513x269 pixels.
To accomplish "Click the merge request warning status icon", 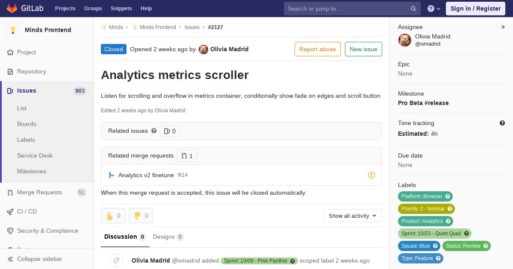I will 371,175.
